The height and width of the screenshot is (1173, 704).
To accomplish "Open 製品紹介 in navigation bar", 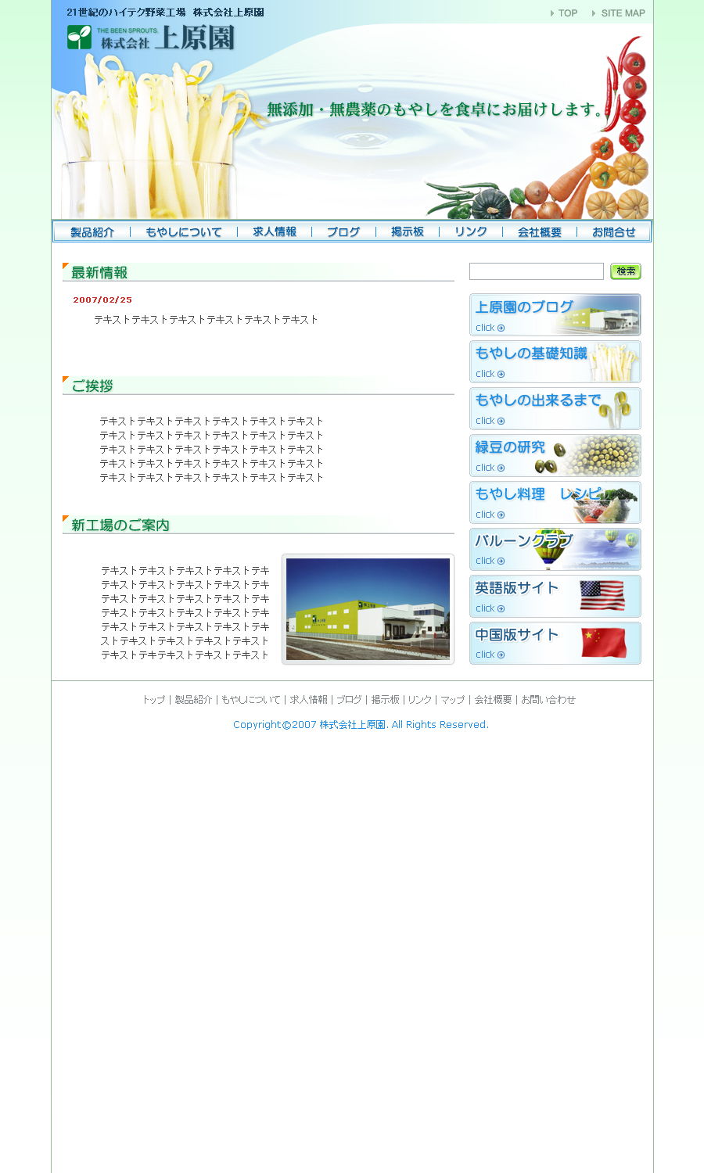I will tap(92, 231).
